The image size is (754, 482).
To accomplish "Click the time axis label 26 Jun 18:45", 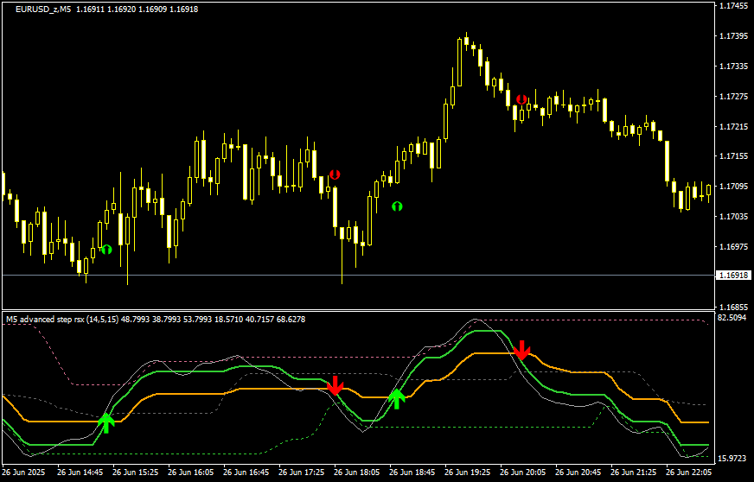I will (x=412, y=472).
